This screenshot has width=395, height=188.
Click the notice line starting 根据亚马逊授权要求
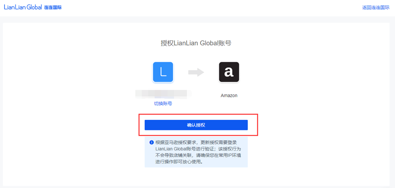196,142
